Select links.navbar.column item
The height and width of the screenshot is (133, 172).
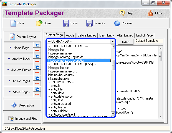[79, 75]
